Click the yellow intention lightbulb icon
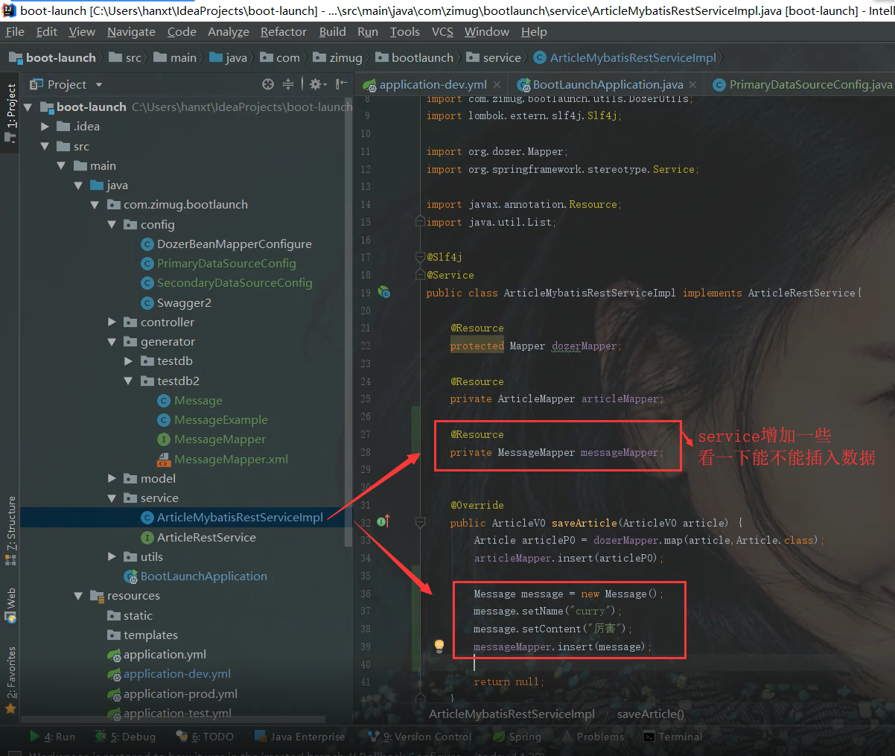The height and width of the screenshot is (756, 895). point(439,646)
